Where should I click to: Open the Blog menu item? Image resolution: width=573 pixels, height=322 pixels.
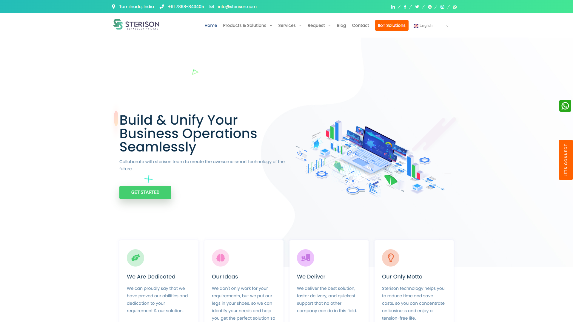coord(341,25)
